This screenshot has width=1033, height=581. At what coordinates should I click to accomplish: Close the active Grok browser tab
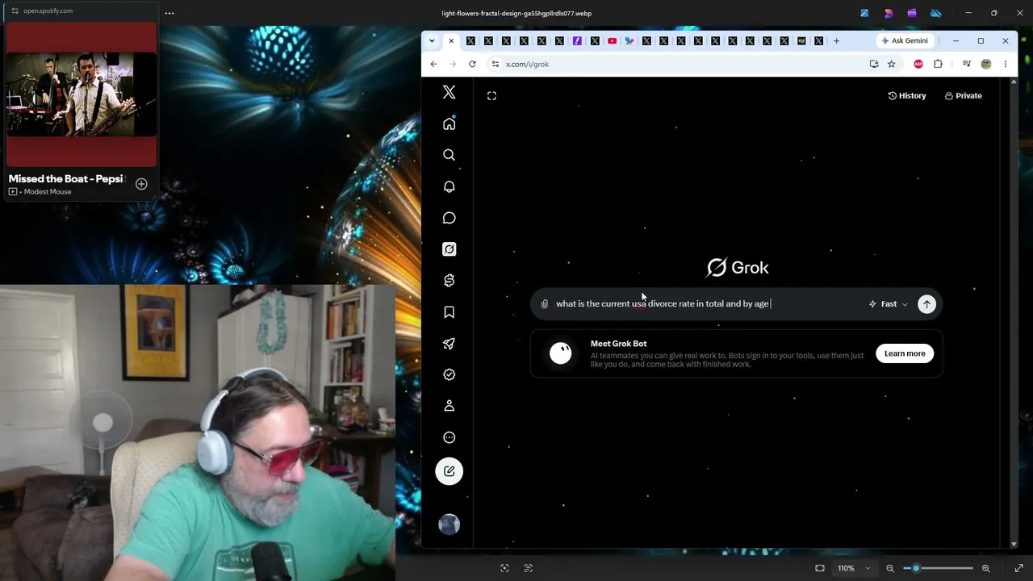pos(451,40)
